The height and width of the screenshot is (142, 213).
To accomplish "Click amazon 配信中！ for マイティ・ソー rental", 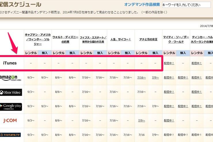I will 169,77.
